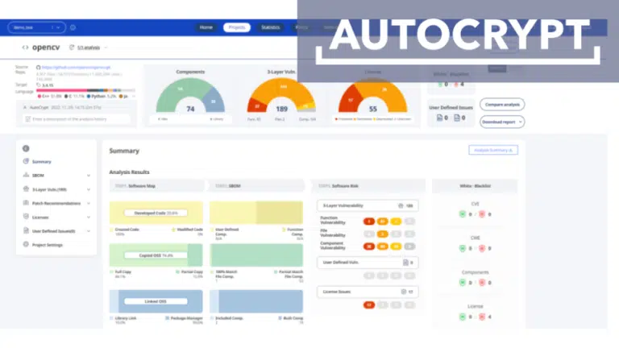Open the Download report dropdown

pos(502,122)
